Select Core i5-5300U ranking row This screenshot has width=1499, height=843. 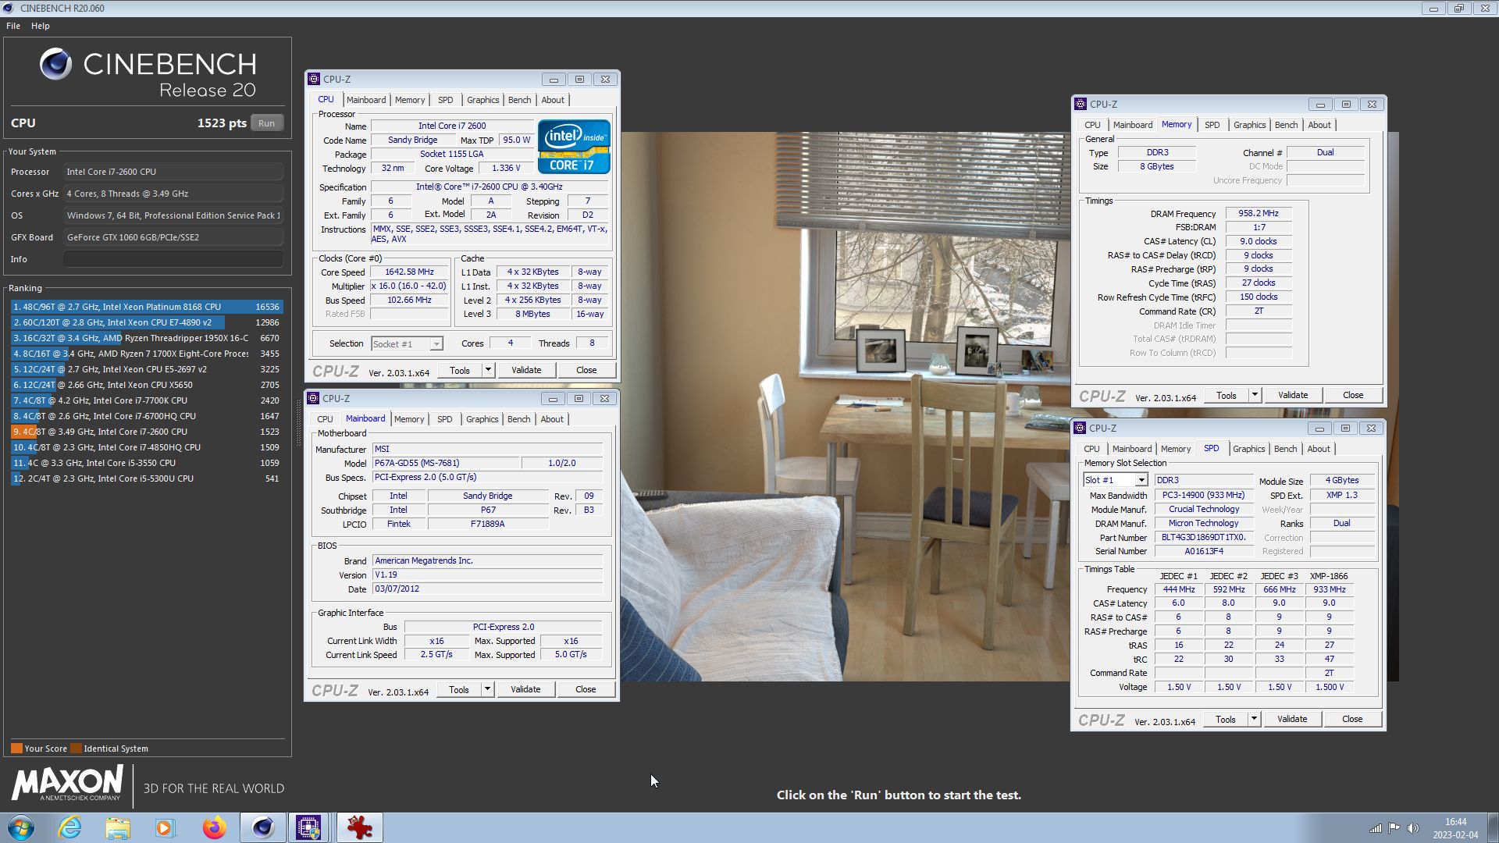[x=146, y=478]
